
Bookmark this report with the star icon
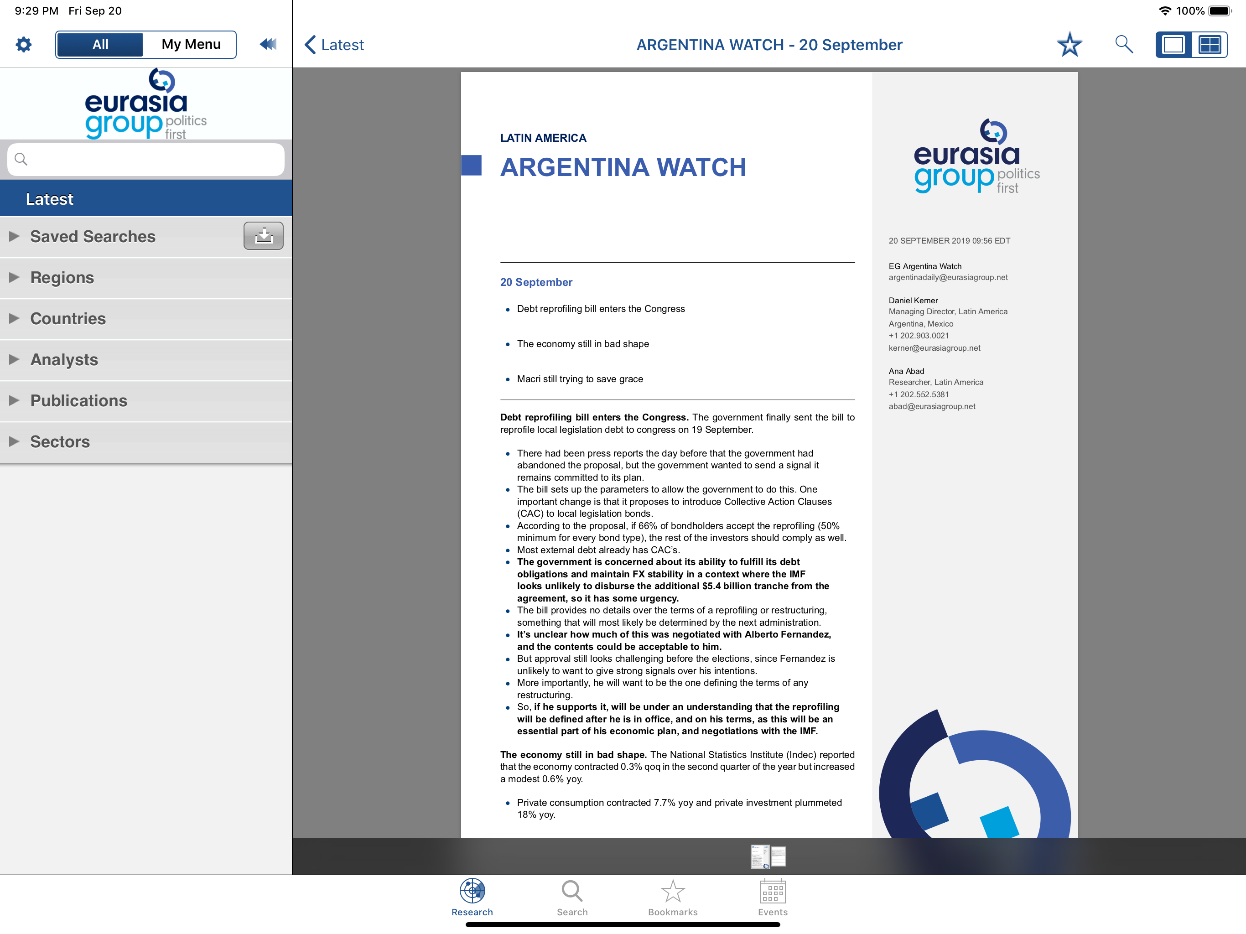coord(1069,45)
